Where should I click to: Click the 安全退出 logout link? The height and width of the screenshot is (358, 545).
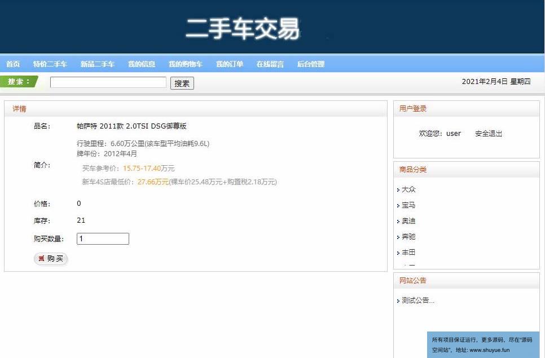pos(489,134)
